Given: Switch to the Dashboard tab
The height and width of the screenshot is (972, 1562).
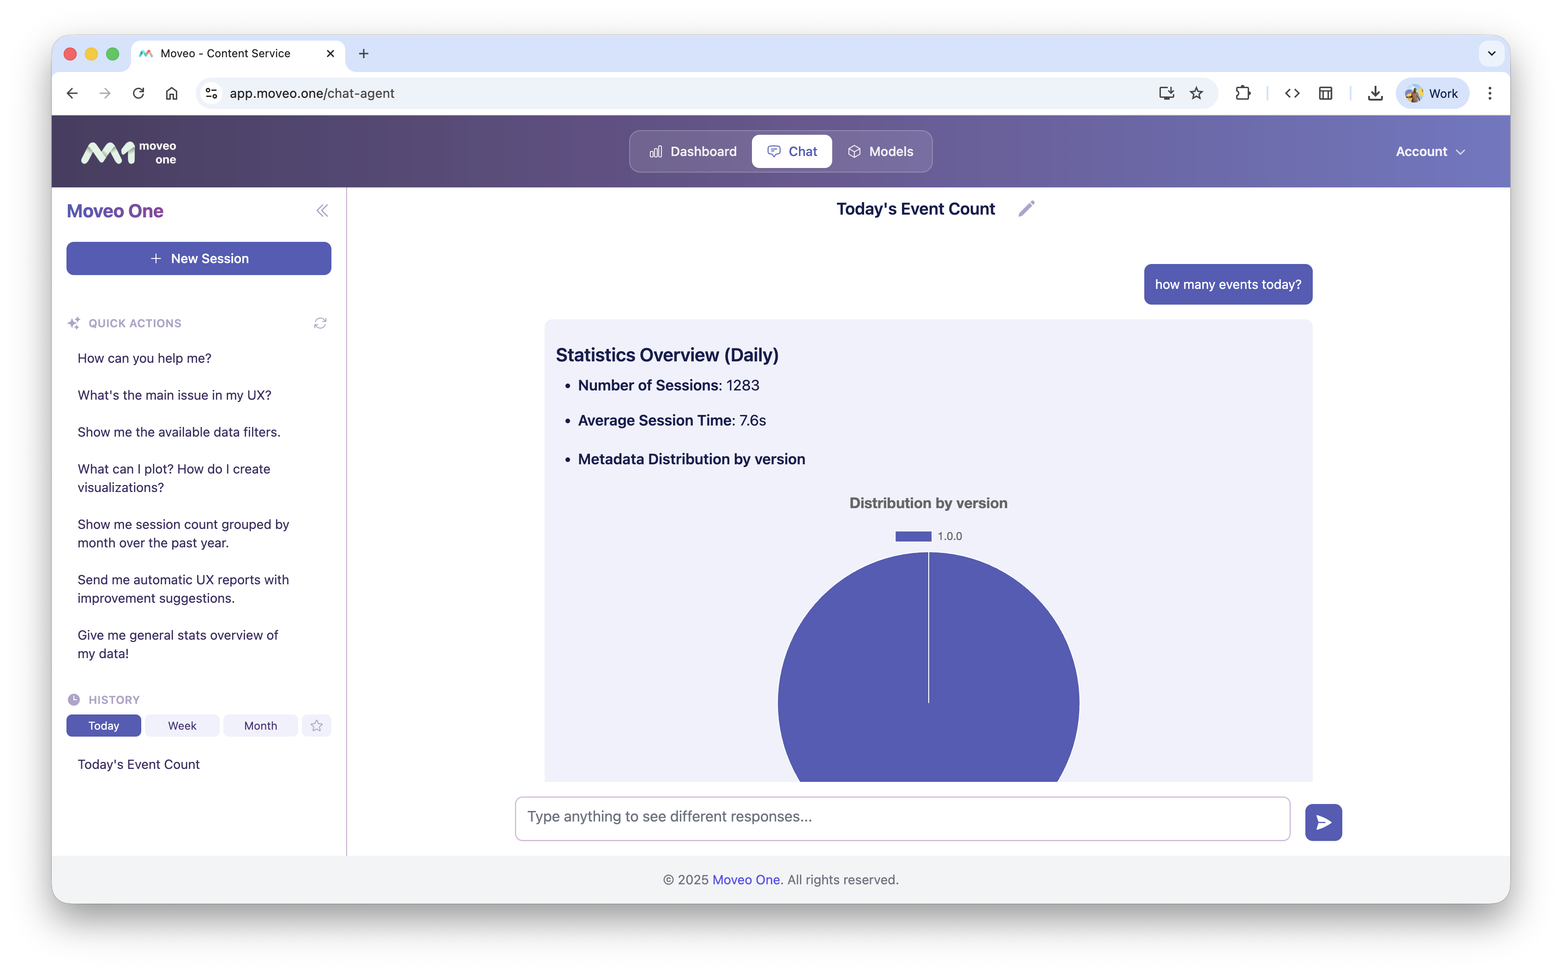Looking at the screenshot, I should coord(693,151).
